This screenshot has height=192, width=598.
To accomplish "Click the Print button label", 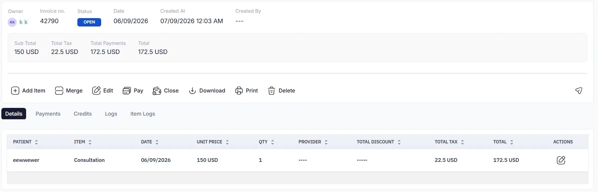I will click(252, 90).
